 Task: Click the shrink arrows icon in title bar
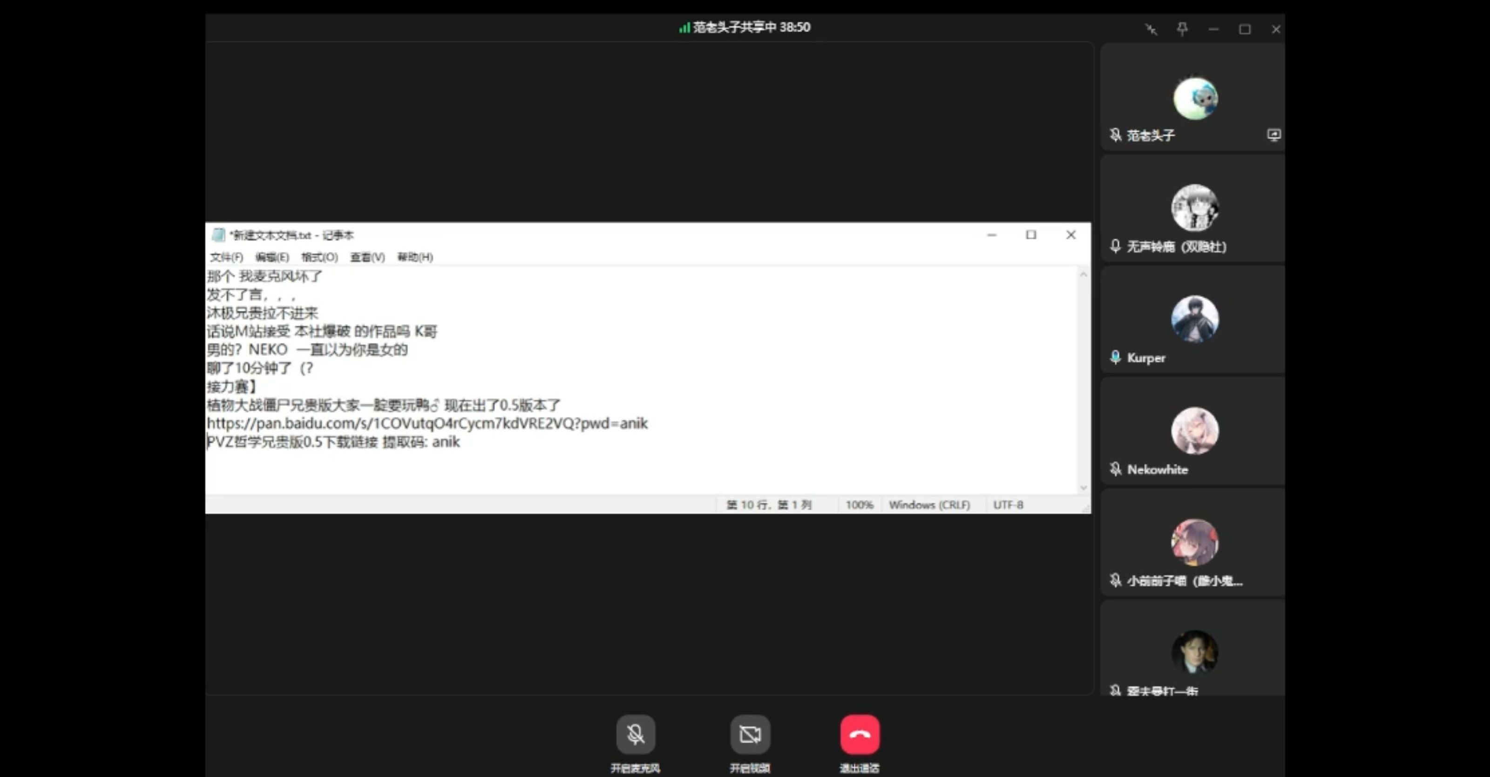point(1151,29)
